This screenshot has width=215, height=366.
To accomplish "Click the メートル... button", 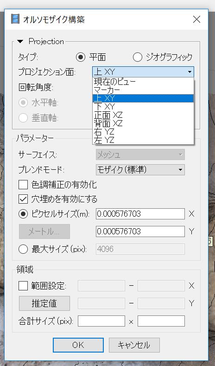I will (x=44, y=231).
